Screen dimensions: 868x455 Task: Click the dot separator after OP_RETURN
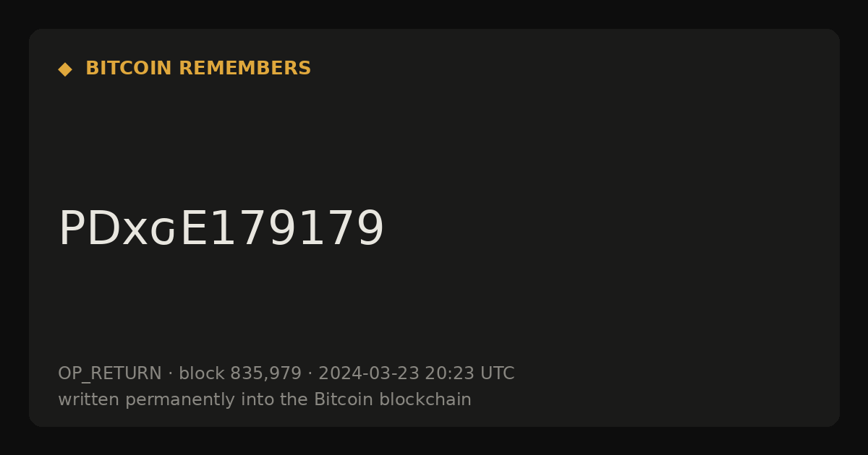click(171, 374)
